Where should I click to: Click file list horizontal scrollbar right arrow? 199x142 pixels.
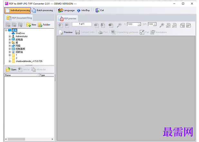[x=52, y=139]
